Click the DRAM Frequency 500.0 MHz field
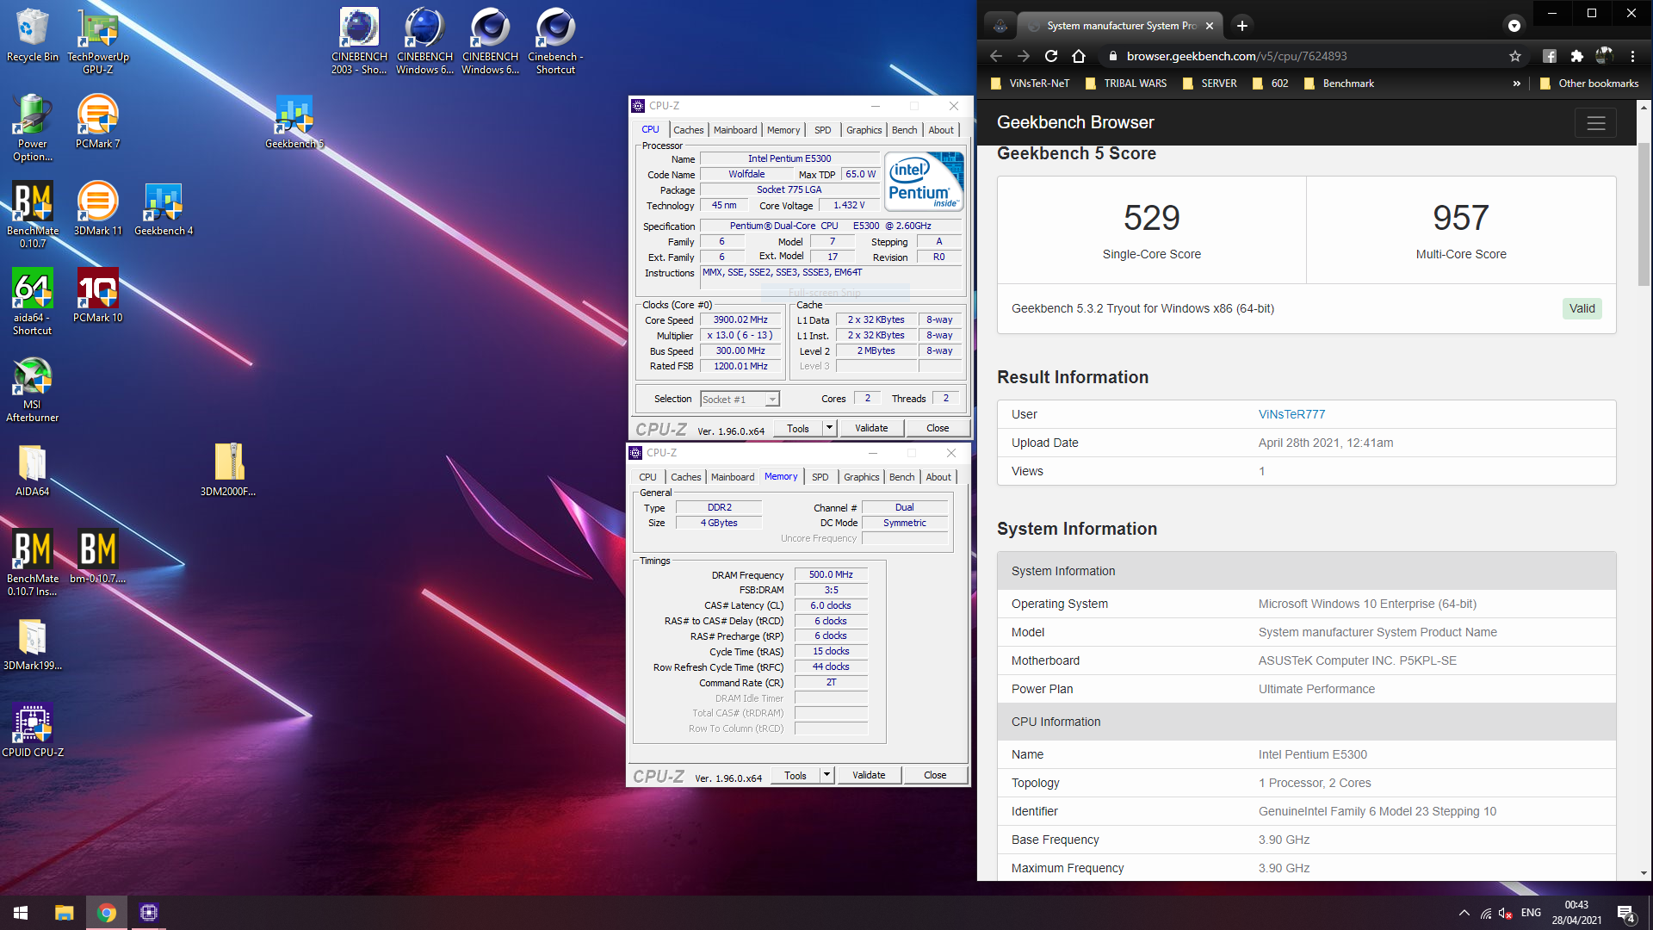Viewport: 1653px width, 930px height. (831, 574)
